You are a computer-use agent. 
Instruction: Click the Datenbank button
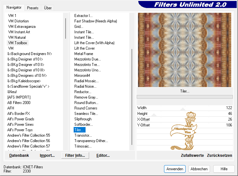[19, 156]
